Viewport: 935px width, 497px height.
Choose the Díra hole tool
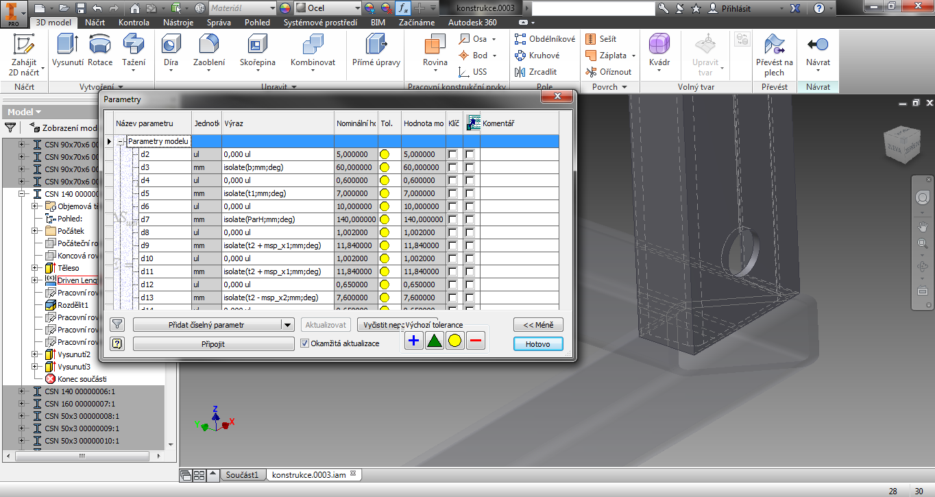171,51
